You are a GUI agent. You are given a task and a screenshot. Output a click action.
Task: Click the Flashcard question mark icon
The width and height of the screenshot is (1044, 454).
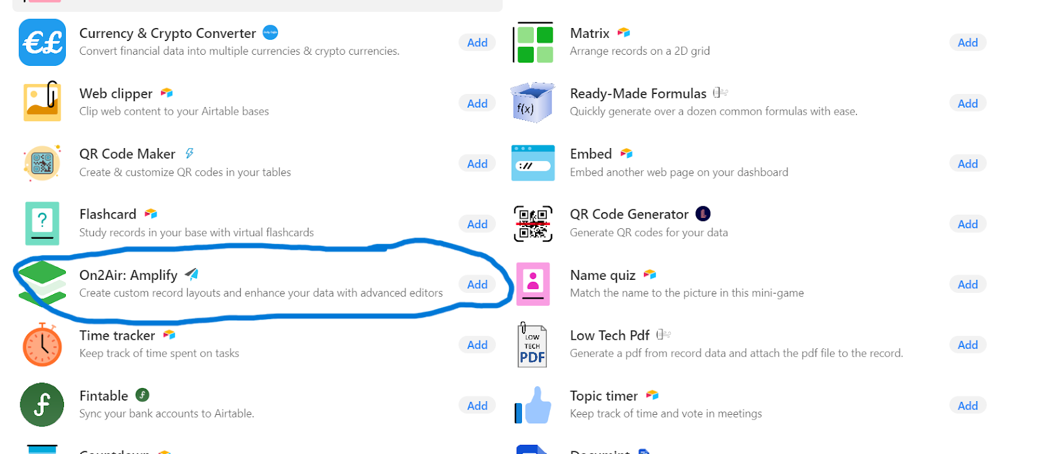pos(42,223)
